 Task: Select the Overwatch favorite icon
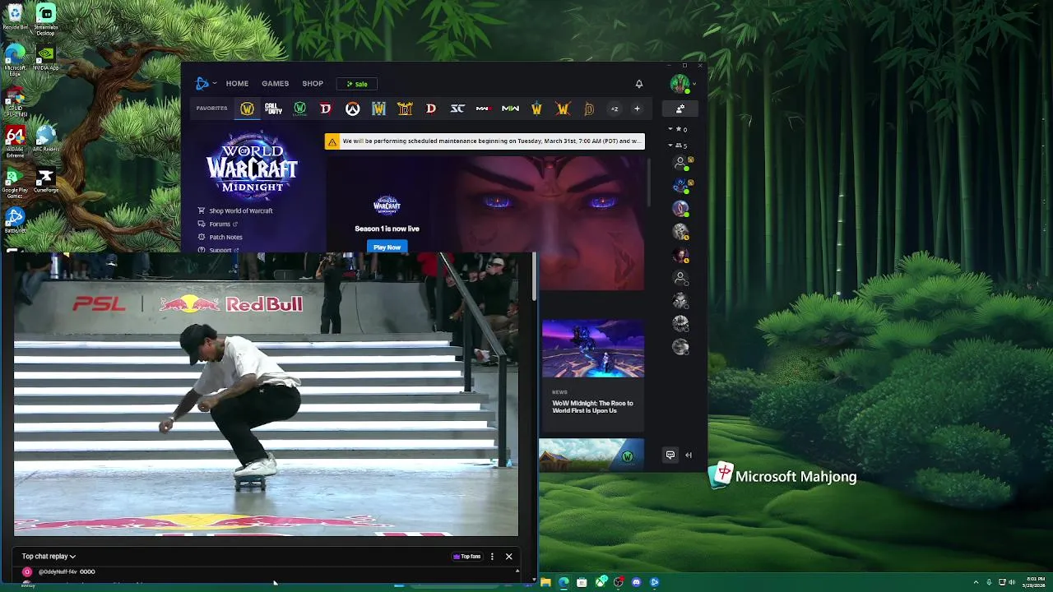click(x=352, y=109)
